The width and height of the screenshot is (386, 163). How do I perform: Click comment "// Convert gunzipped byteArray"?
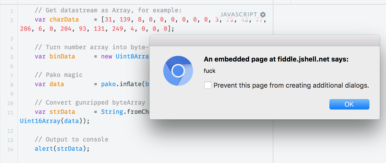pyautogui.click(x=90, y=103)
